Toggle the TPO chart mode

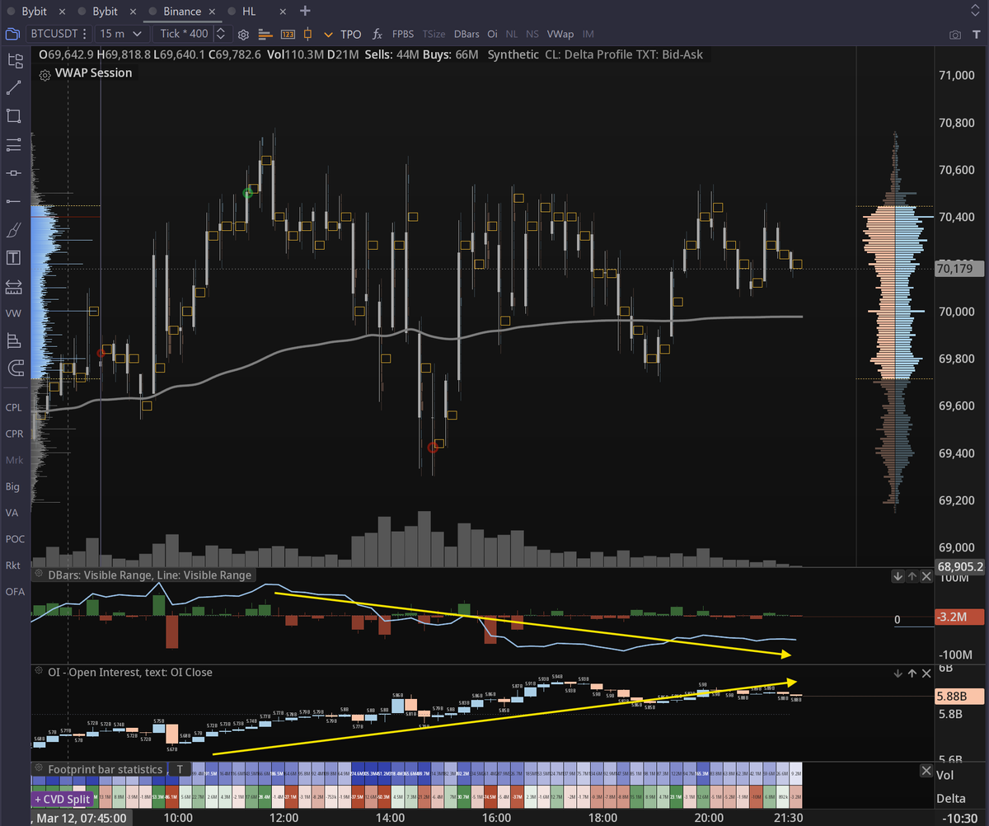pos(351,35)
